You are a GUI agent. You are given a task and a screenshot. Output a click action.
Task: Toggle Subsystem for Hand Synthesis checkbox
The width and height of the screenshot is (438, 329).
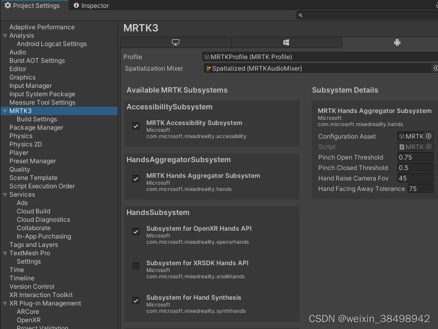coord(136,301)
